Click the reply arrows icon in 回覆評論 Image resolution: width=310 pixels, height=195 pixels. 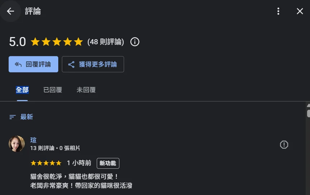pos(18,64)
